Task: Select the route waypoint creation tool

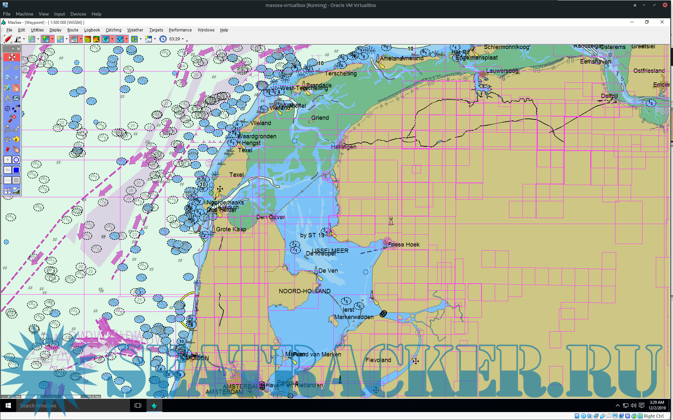Action: [16, 109]
